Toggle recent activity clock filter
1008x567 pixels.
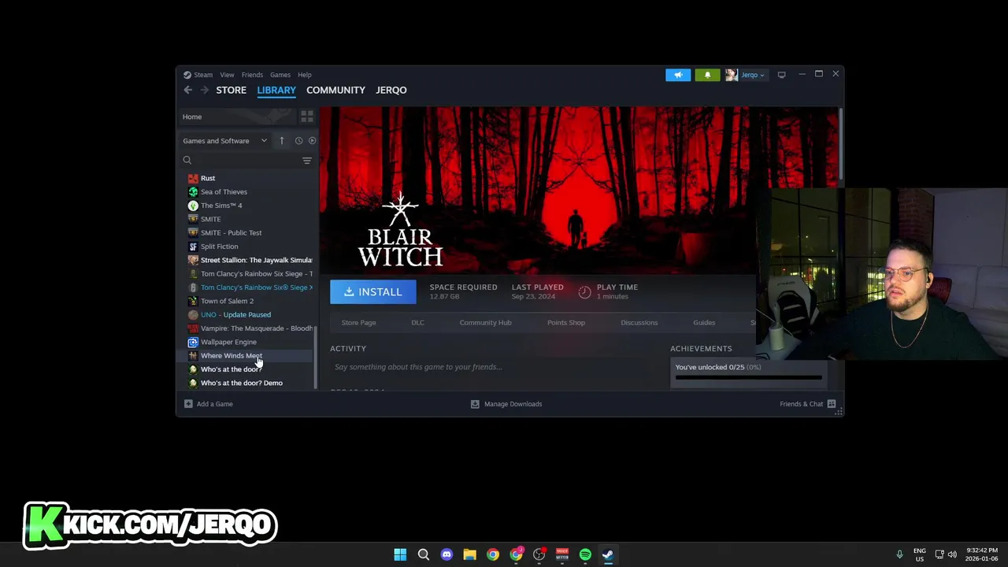point(298,141)
